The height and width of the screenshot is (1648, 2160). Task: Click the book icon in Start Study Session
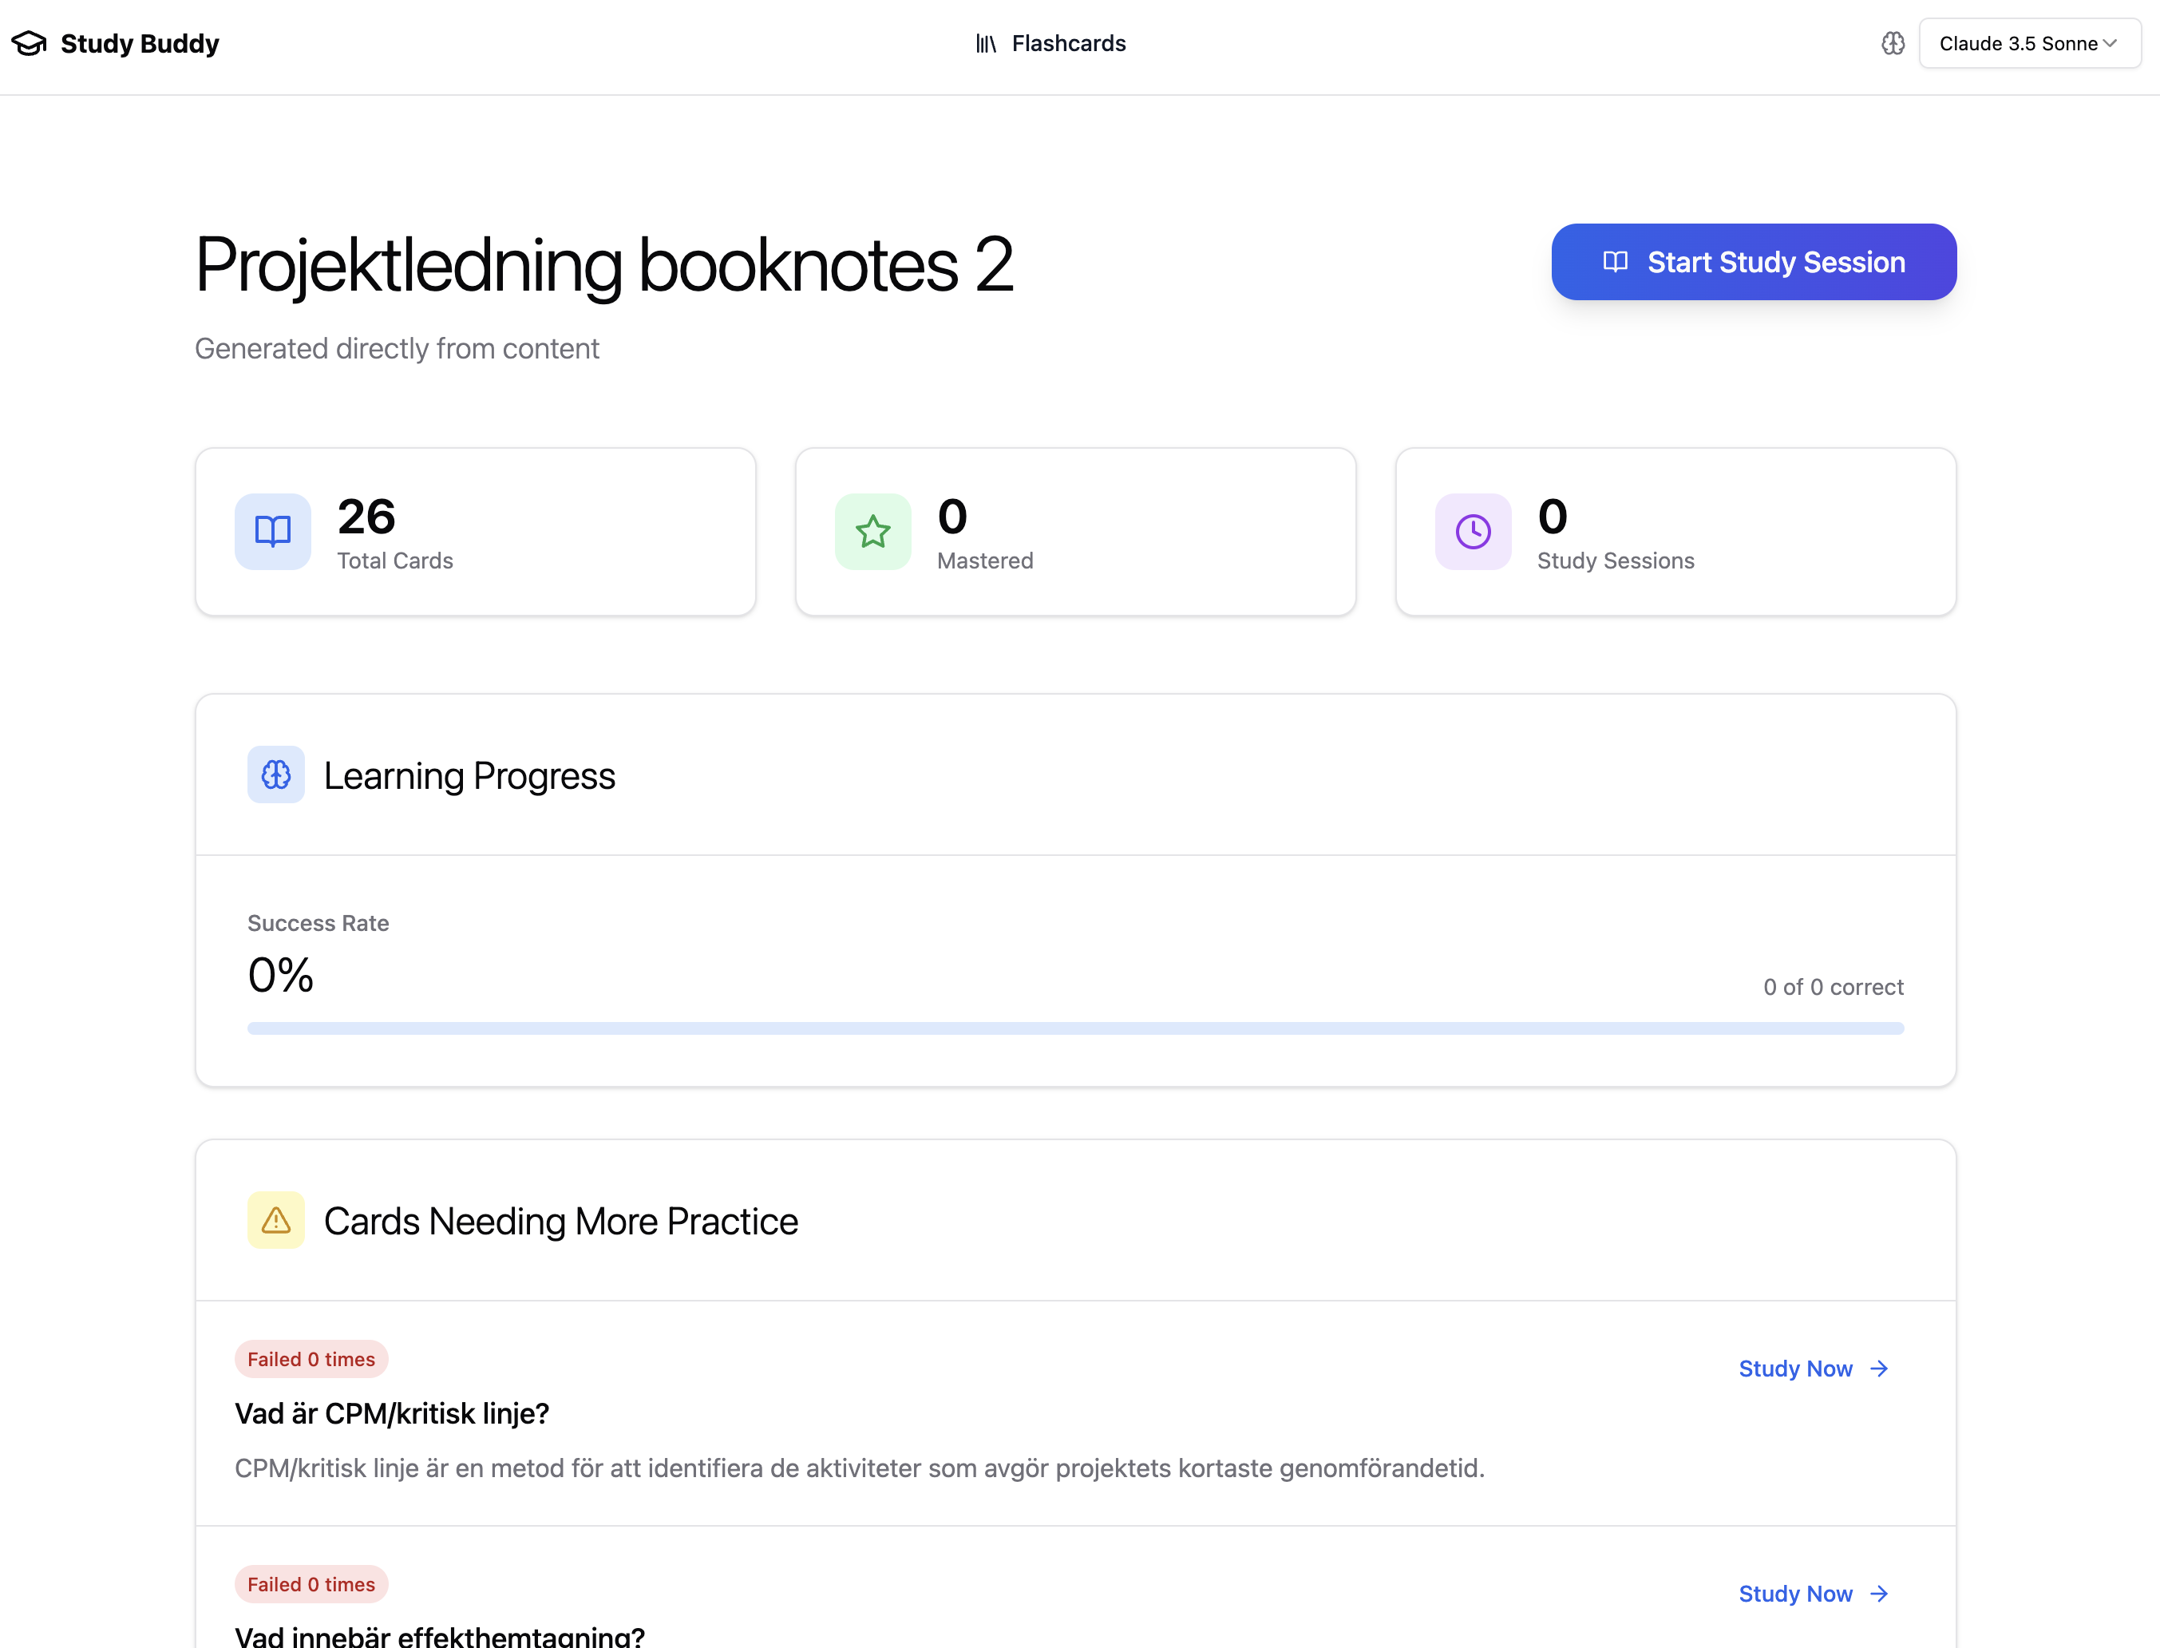[1615, 262]
